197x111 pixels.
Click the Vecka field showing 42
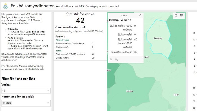coord(26,91)
